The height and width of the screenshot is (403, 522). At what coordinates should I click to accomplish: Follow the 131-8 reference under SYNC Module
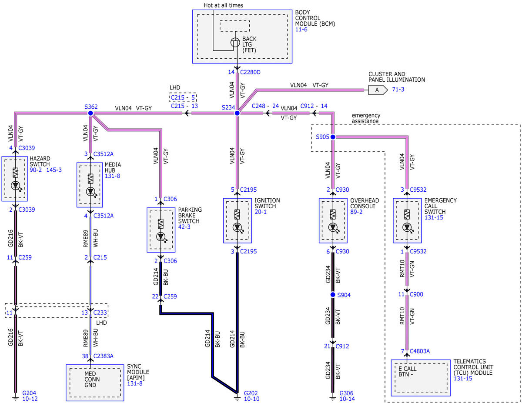[134, 384]
